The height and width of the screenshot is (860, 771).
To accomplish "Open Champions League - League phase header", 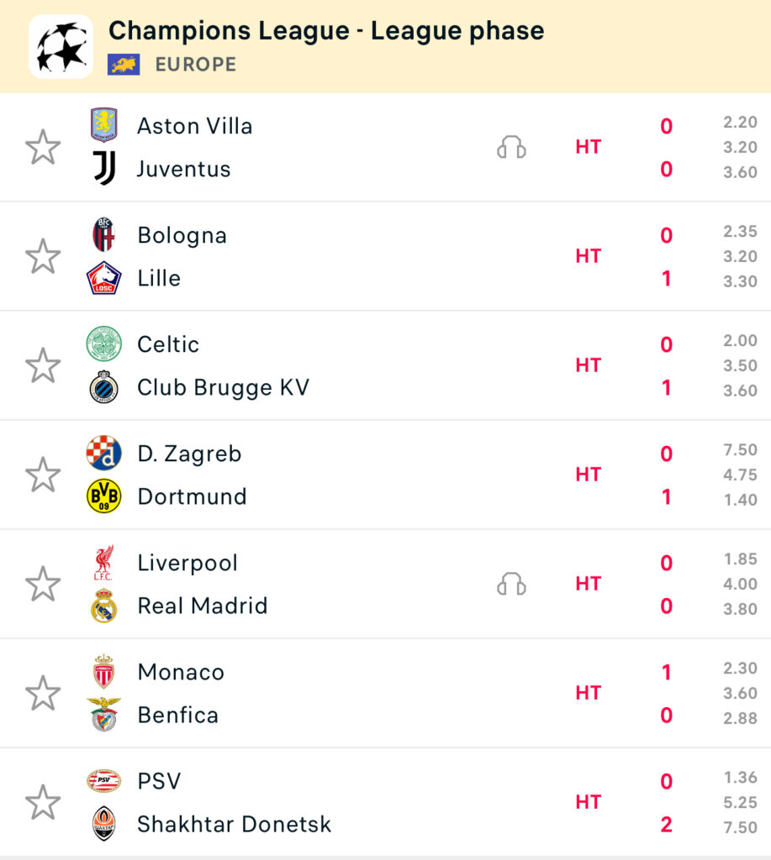I will [326, 31].
